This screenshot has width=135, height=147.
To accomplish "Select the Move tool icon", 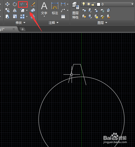I will click(x=7, y=4).
